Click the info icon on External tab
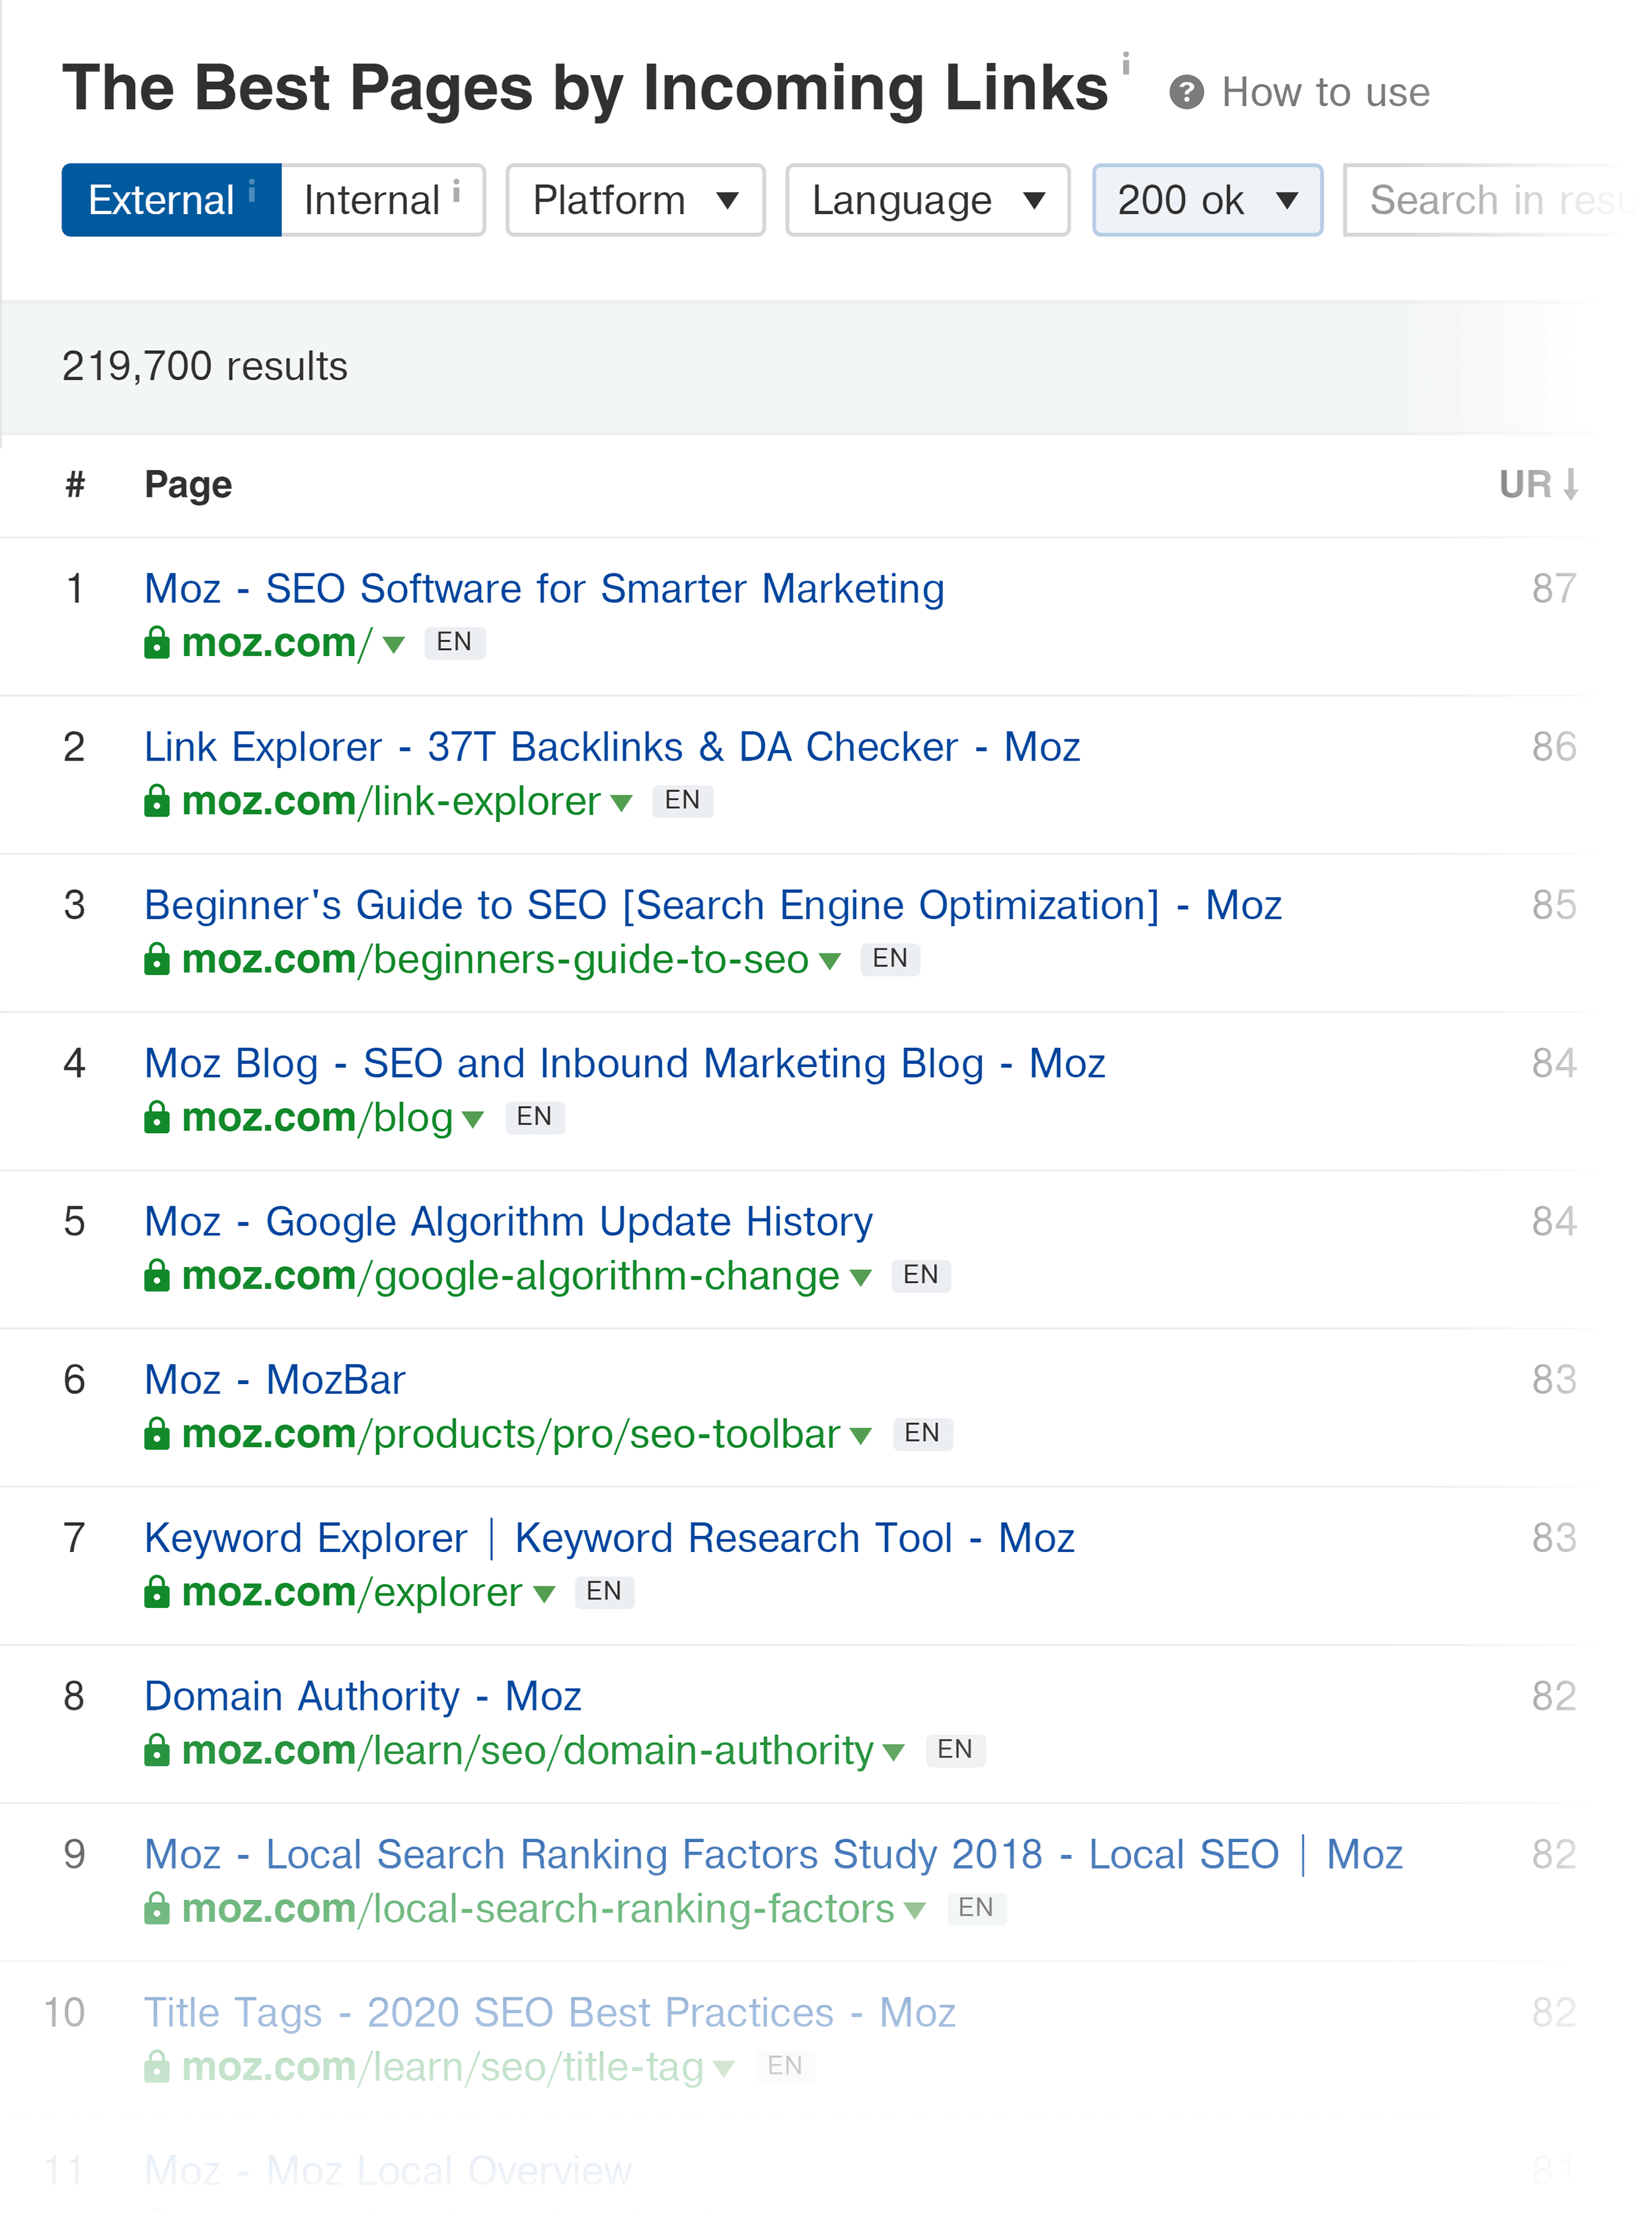This screenshot has width=1652, height=2237. tap(252, 190)
